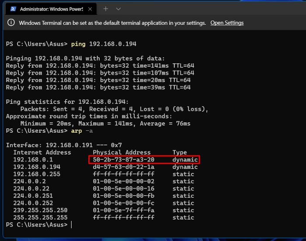Image resolution: width=306 pixels, height=241 pixels.
Task: Click MAC address 01-00-5e-00-00-16
Action: (x=124, y=188)
